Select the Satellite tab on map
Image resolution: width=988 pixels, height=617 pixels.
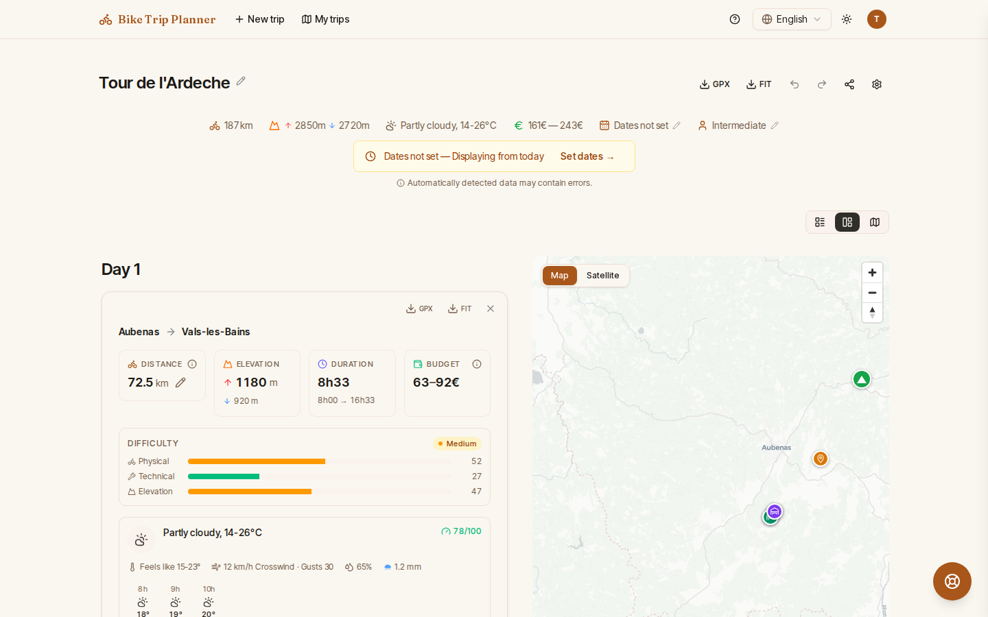click(602, 276)
